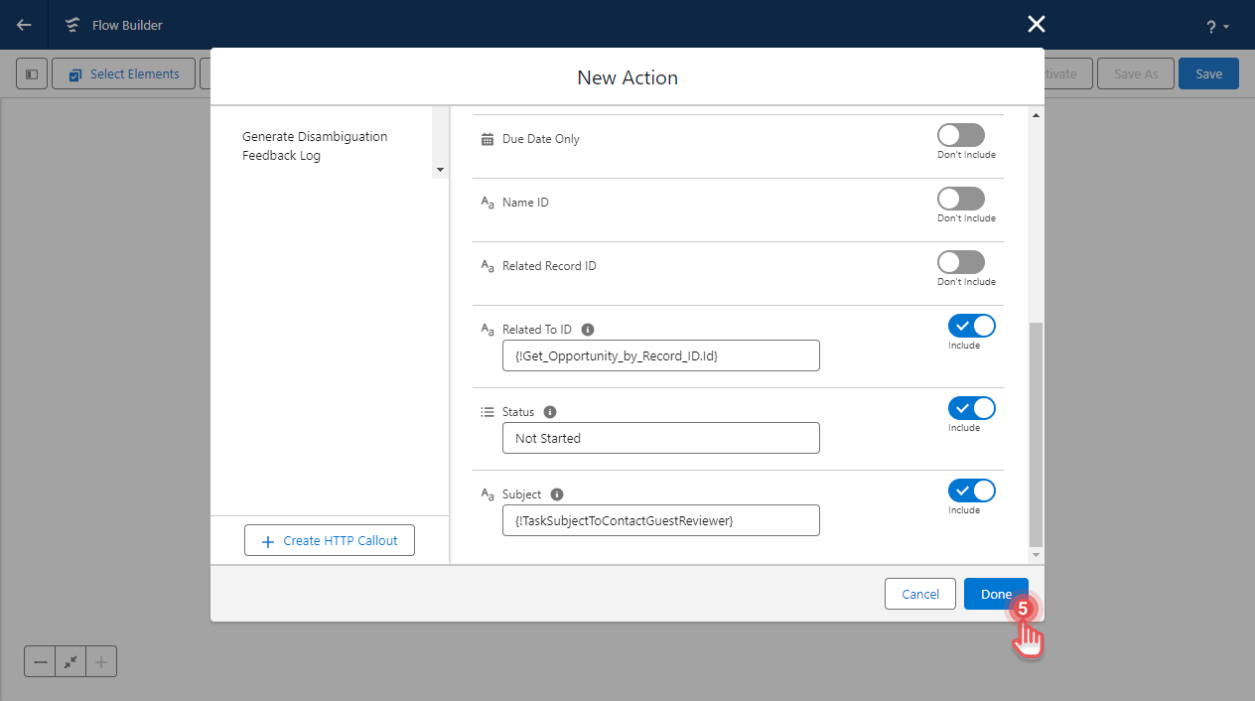Click the toggle panel icon in the toolbar

pyautogui.click(x=31, y=72)
